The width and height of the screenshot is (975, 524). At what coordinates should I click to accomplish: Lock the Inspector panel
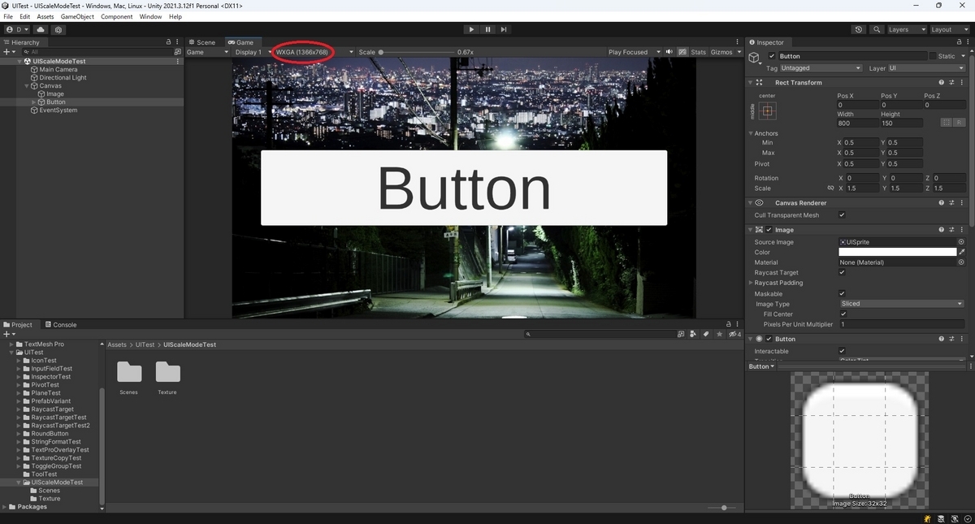point(959,42)
